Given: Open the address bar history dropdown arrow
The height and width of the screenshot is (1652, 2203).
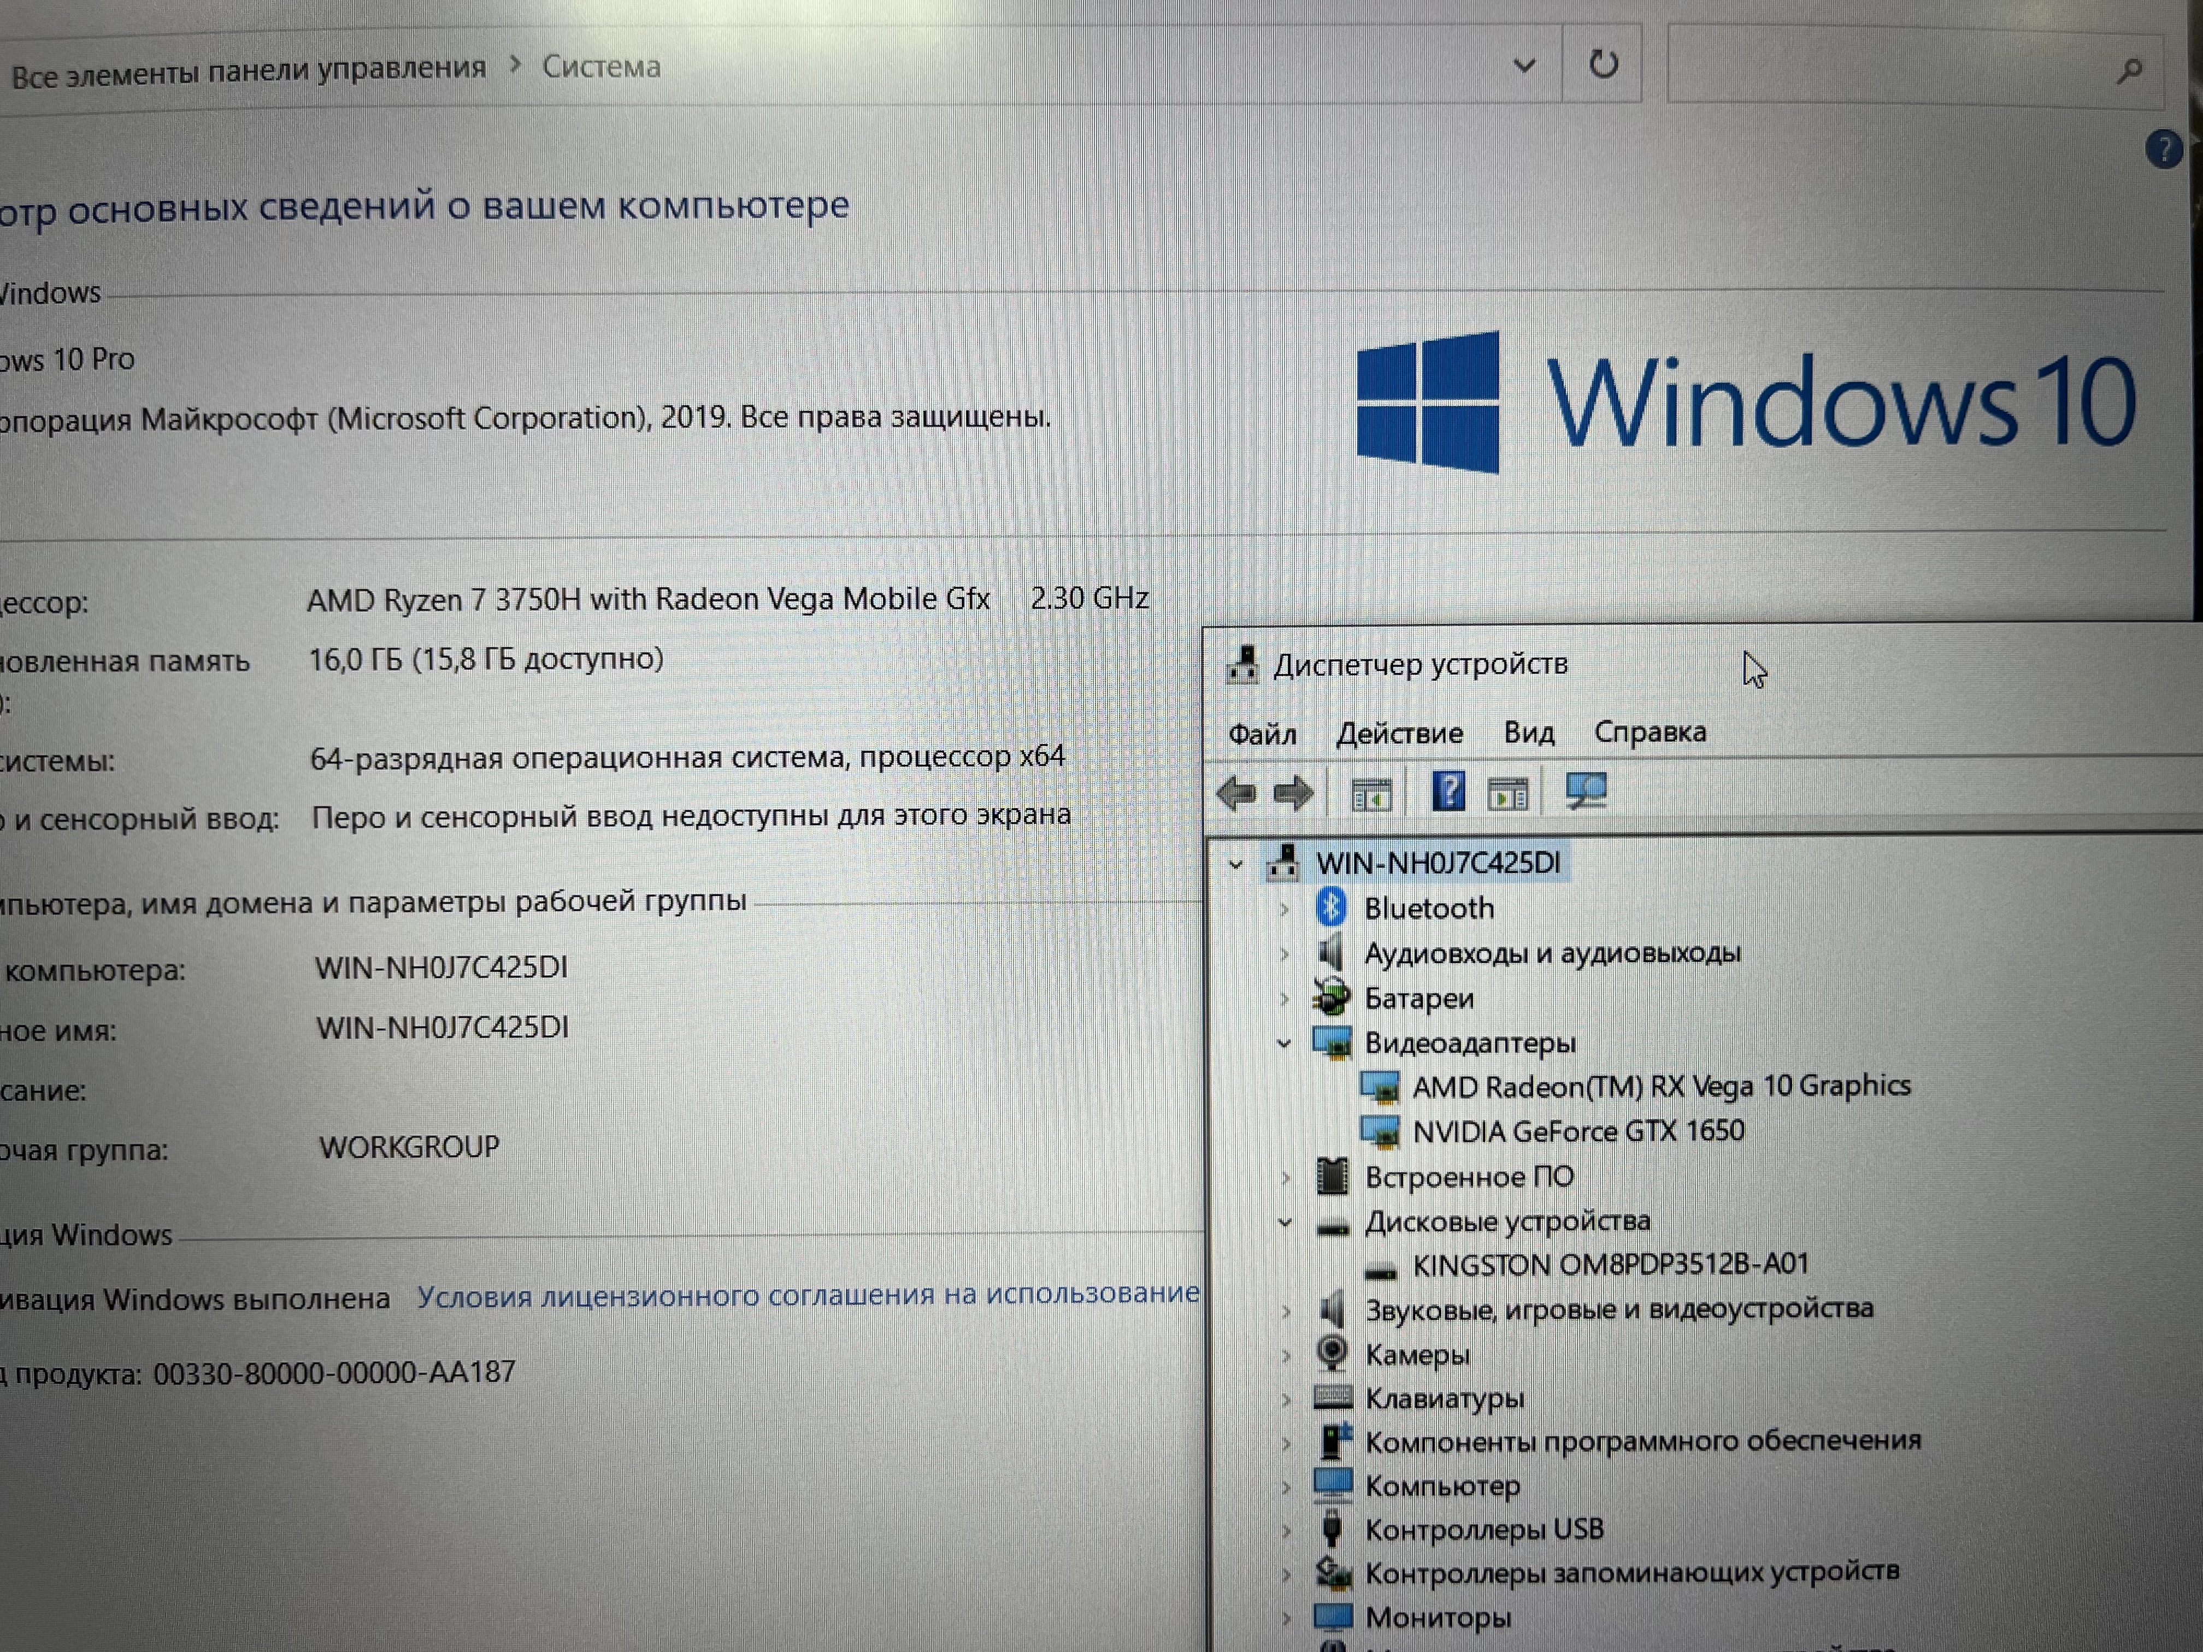Looking at the screenshot, I should pyautogui.click(x=1524, y=66).
